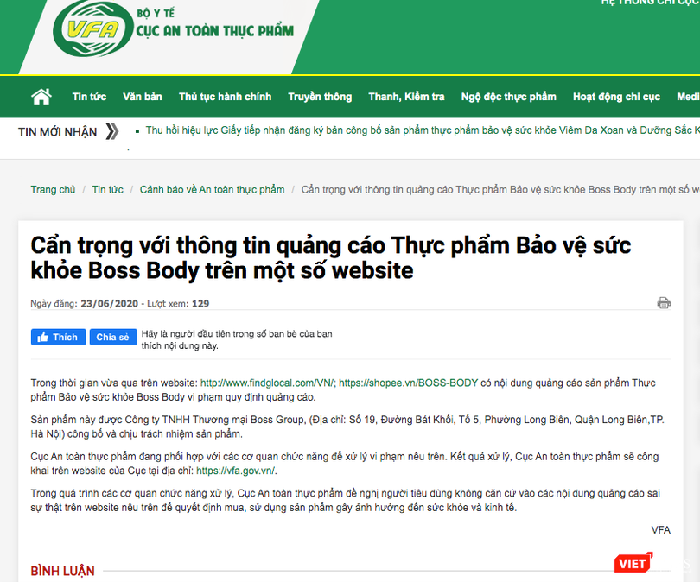The image size is (700, 582).
Task: Go to Ngộ độc thực phẩm section
Action: click(508, 97)
